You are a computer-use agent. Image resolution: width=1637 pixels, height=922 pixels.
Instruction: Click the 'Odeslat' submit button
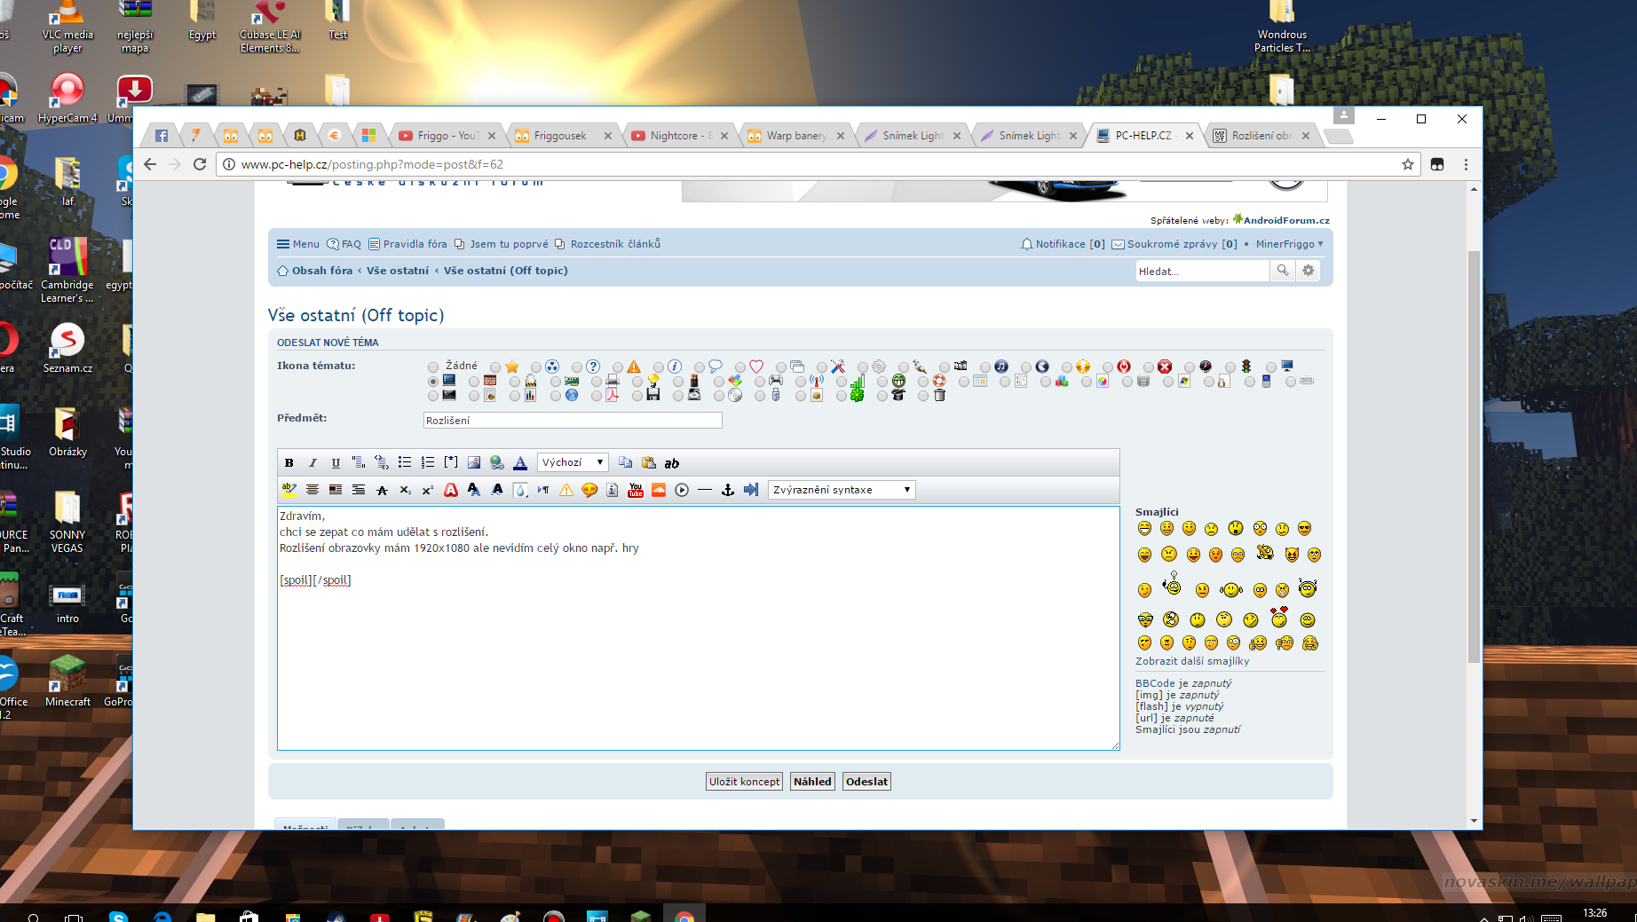tap(866, 782)
